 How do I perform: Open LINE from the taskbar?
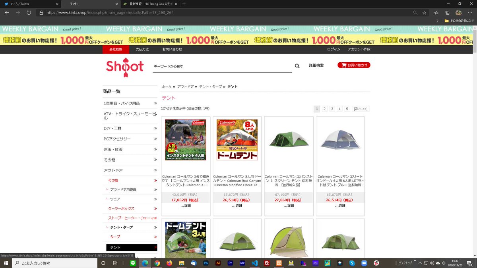coord(133,263)
